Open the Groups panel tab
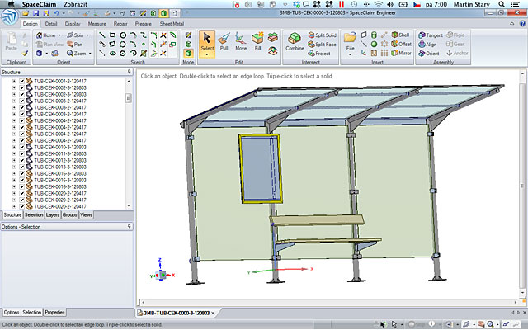528x330 pixels. 69,214
